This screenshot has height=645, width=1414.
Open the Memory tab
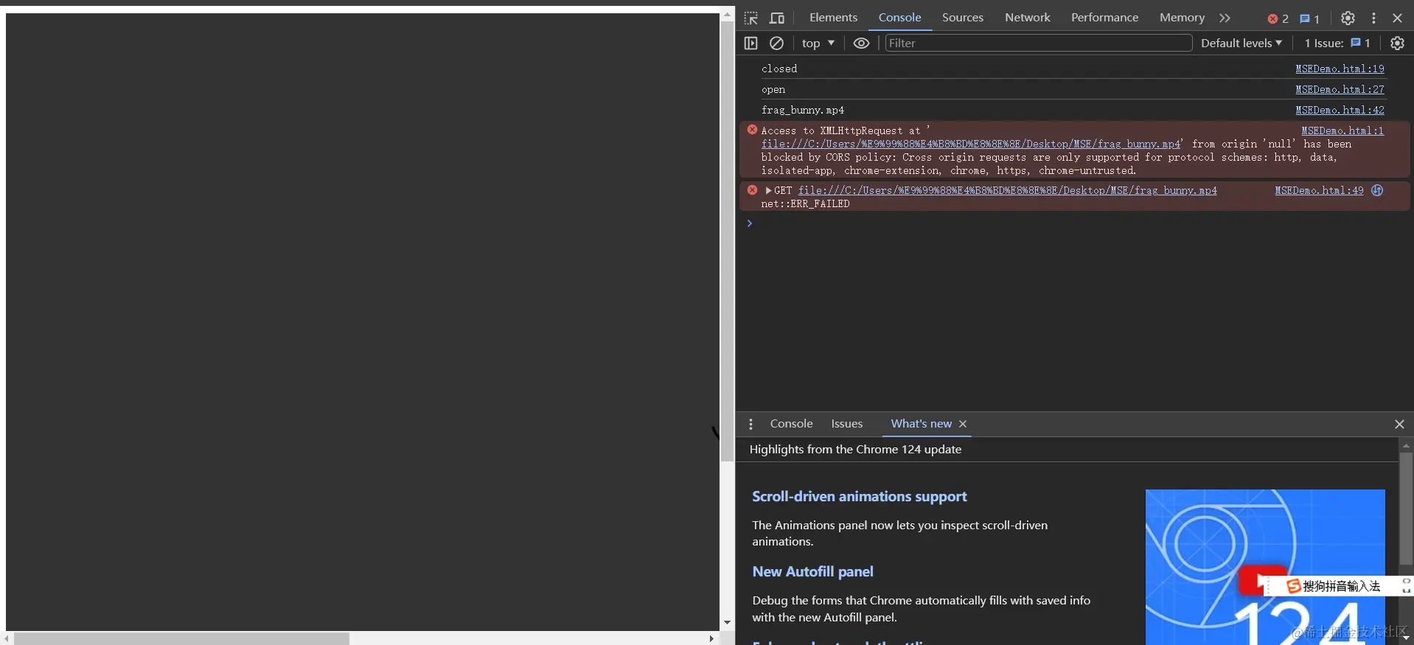pyautogui.click(x=1182, y=18)
